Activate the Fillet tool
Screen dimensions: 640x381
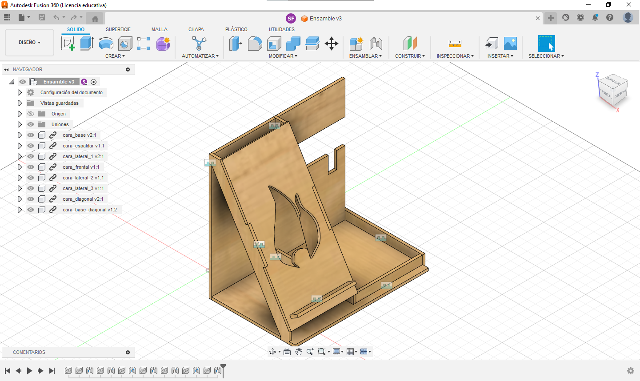click(x=255, y=44)
